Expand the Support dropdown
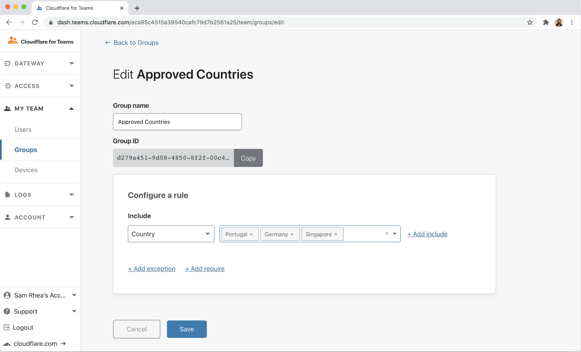The image size is (581, 352). click(74, 311)
